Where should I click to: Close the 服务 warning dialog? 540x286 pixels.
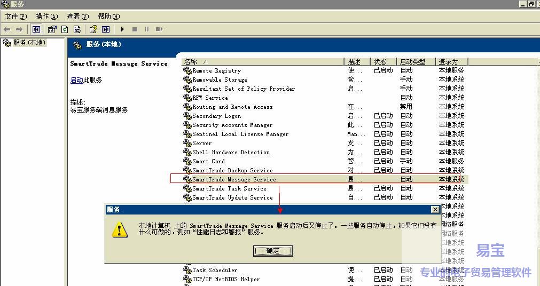coord(435,210)
